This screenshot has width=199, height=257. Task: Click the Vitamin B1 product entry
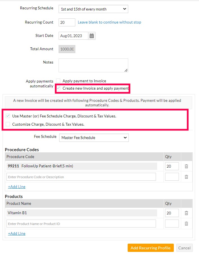coord(82,213)
